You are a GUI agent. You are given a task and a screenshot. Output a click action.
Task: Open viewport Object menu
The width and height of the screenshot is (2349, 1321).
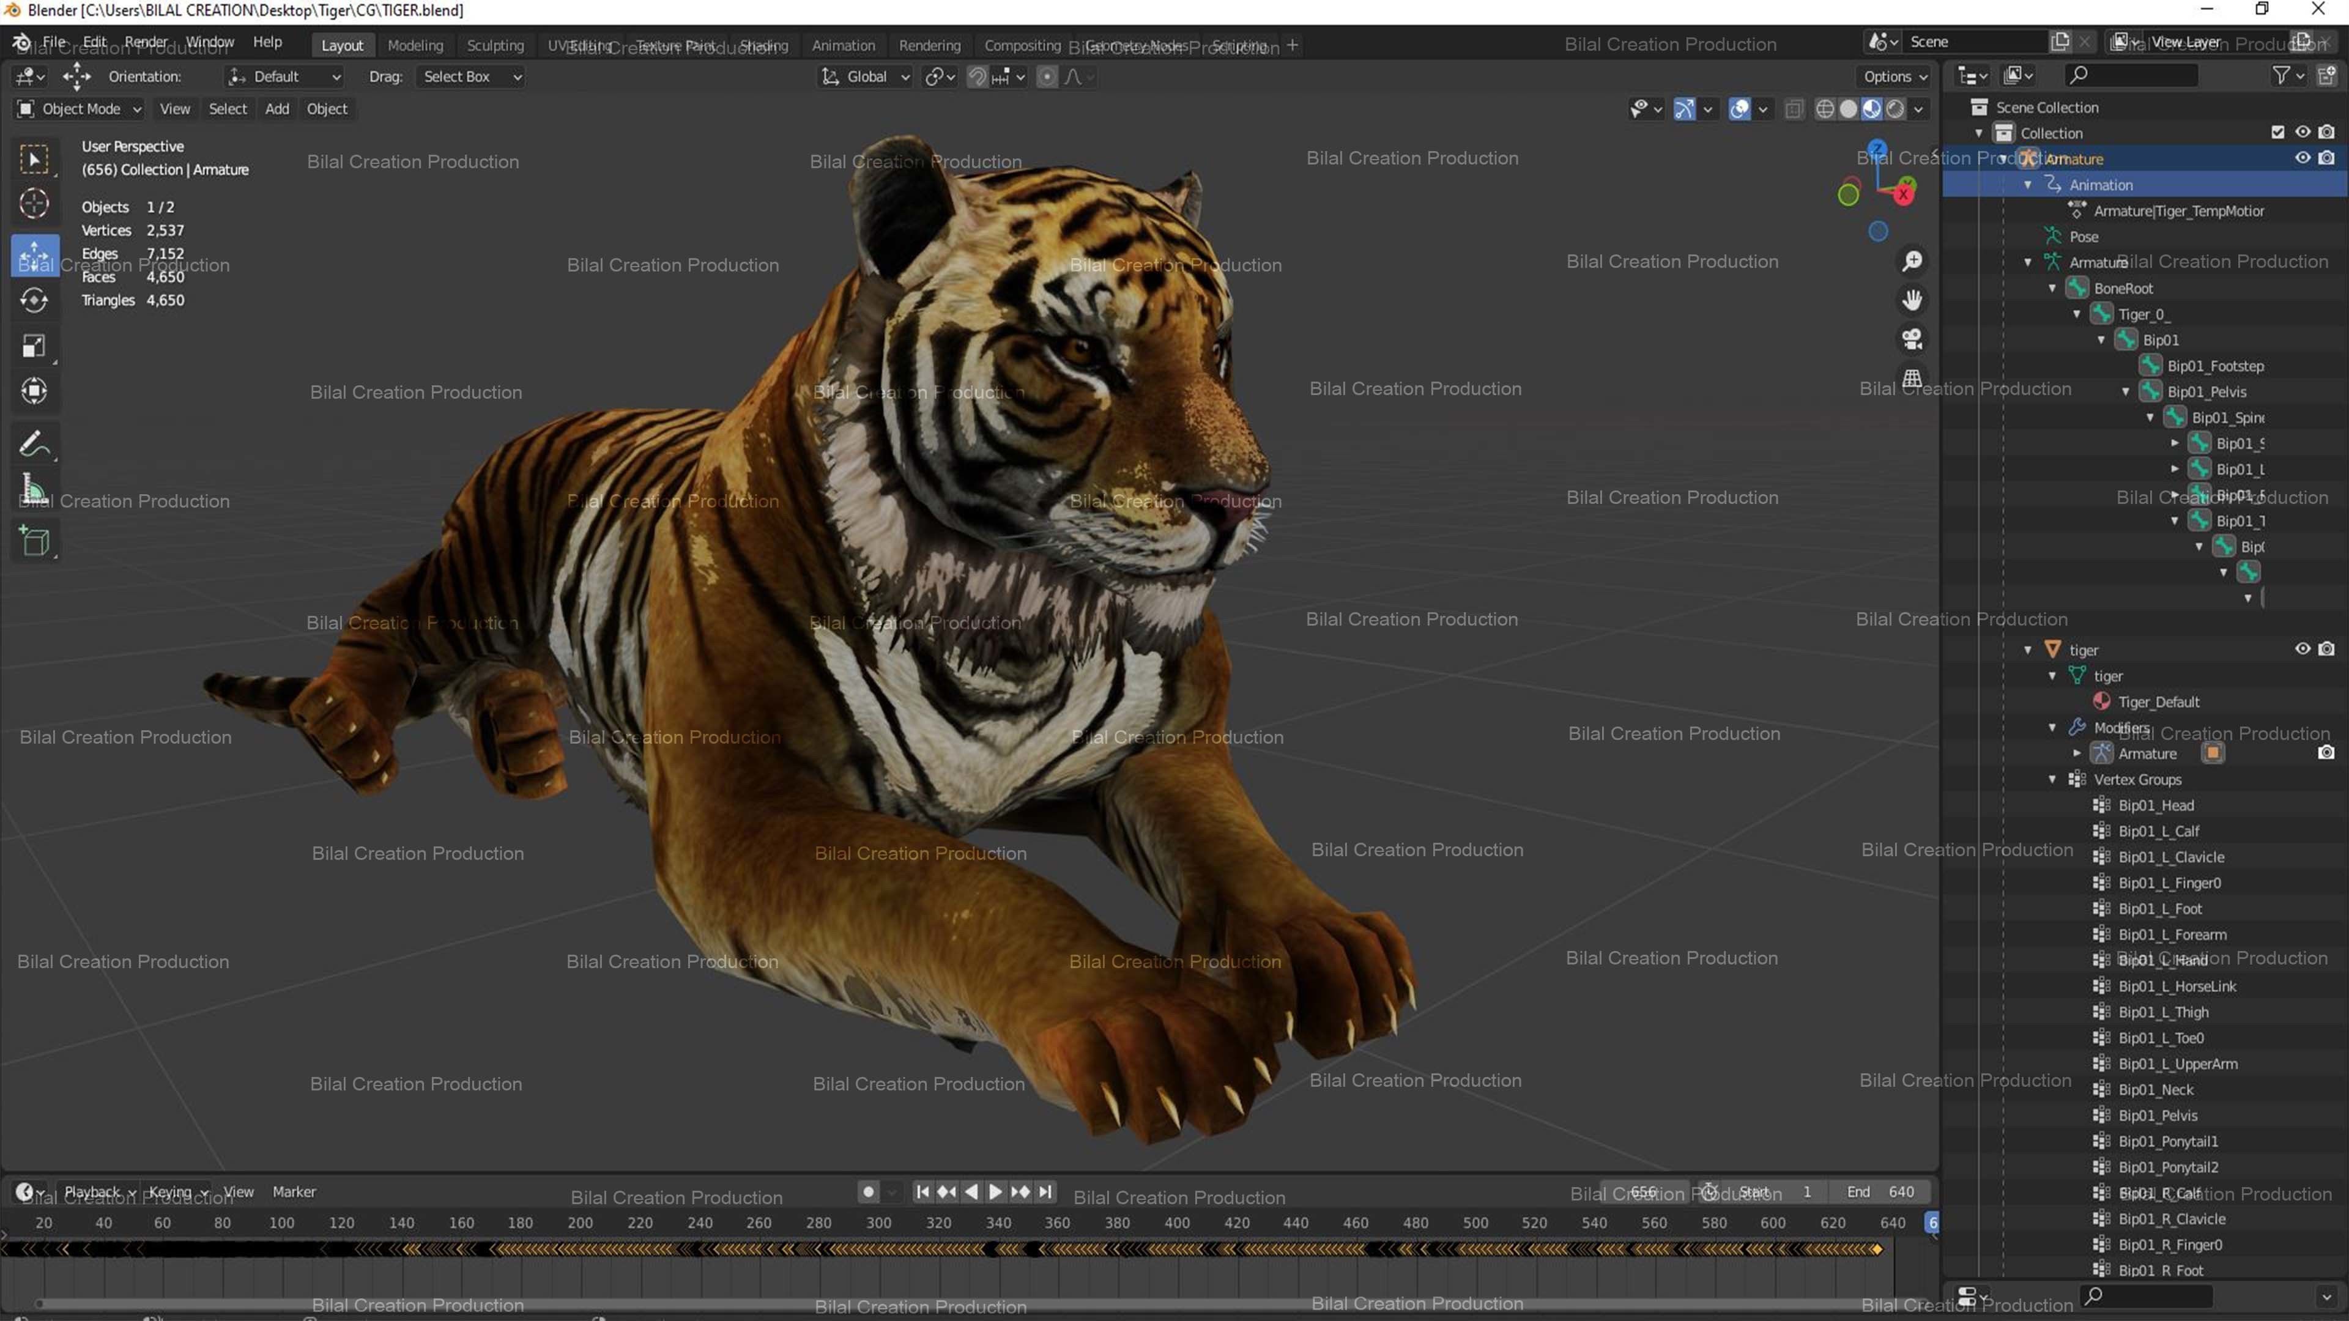327,108
